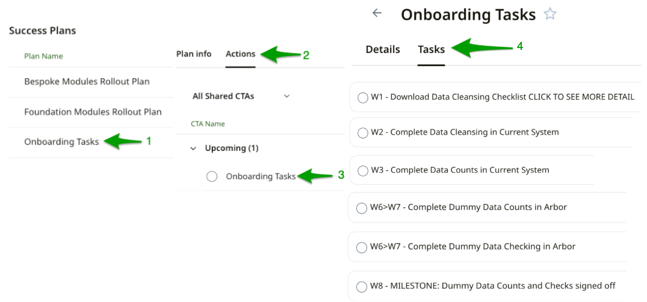Collapse the Upcoming (1) group chevron
This screenshot has width=647, height=302.
point(193,149)
